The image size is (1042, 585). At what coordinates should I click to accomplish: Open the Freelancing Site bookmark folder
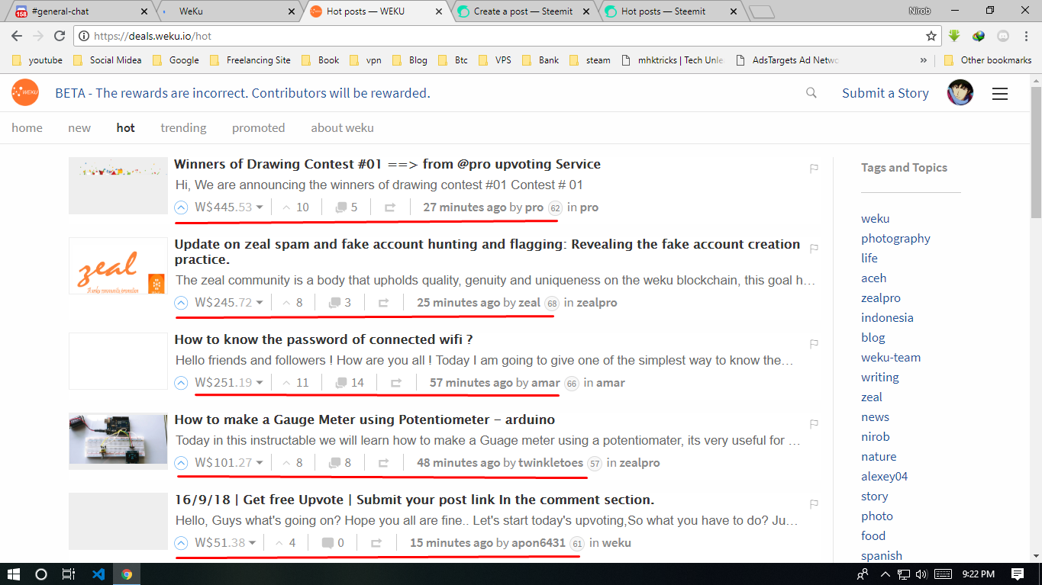click(x=250, y=60)
